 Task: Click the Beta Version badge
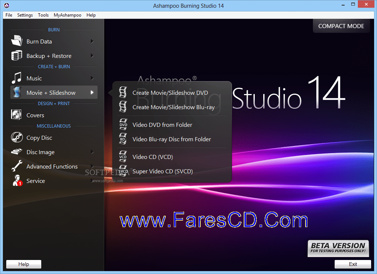click(338, 248)
